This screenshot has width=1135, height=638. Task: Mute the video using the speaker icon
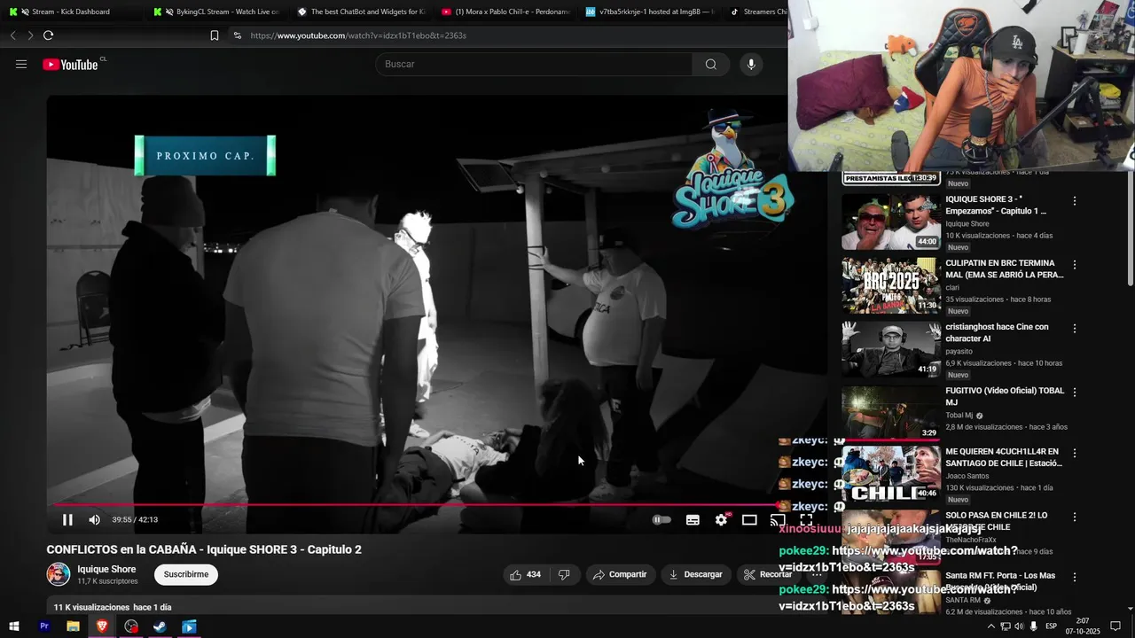tap(95, 520)
